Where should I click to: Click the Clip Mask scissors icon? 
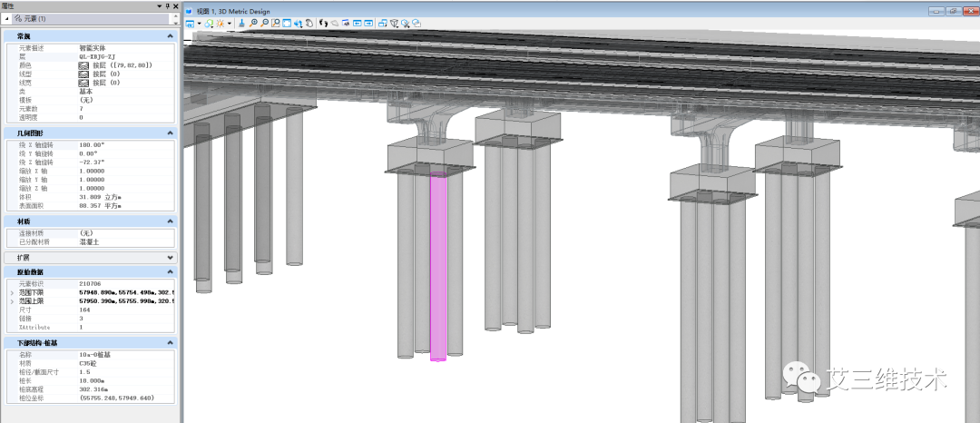pyautogui.click(x=406, y=23)
